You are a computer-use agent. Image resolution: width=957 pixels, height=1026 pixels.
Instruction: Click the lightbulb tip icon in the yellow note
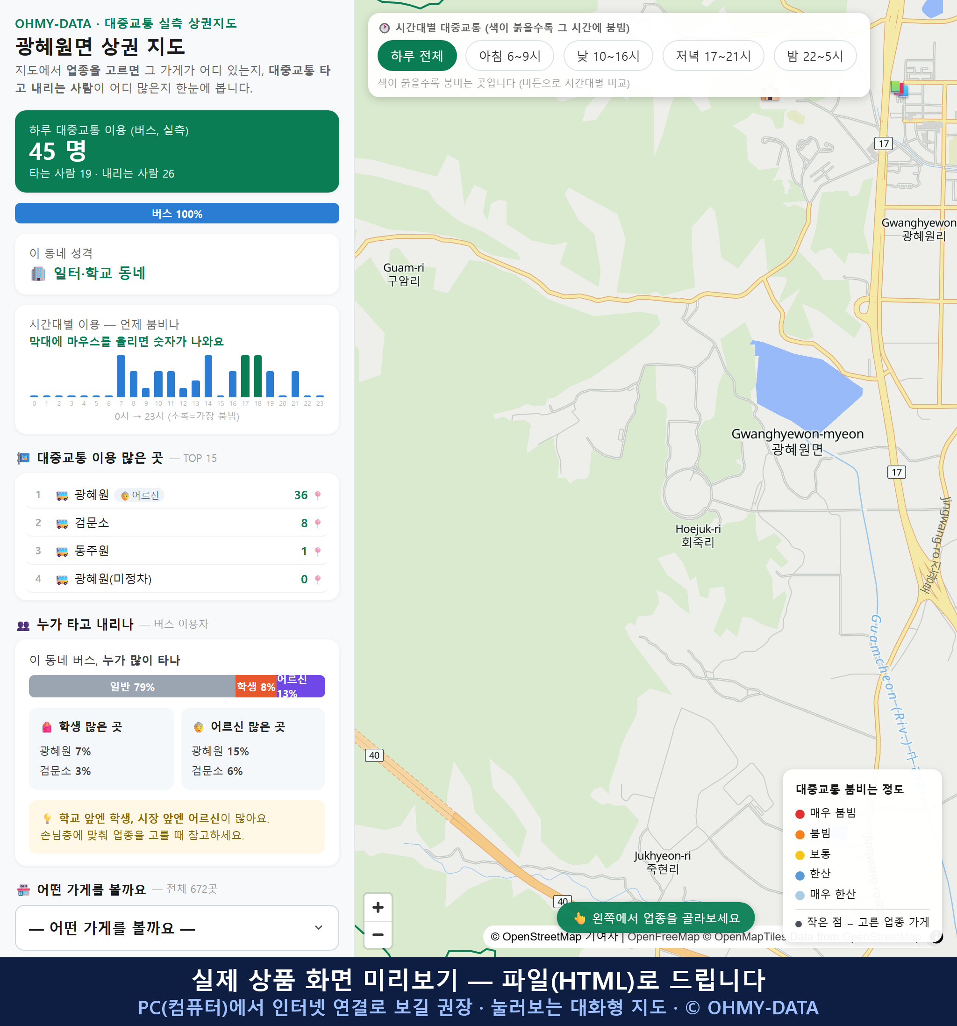tap(47, 818)
